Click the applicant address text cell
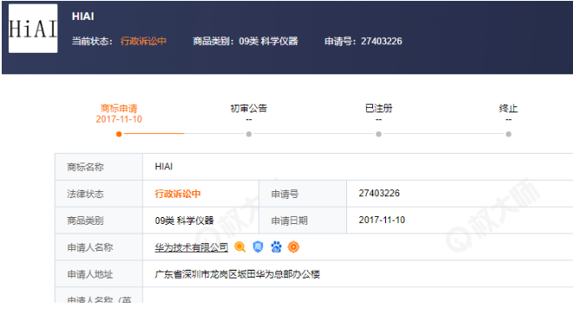This screenshot has height=313, width=573. [357, 274]
